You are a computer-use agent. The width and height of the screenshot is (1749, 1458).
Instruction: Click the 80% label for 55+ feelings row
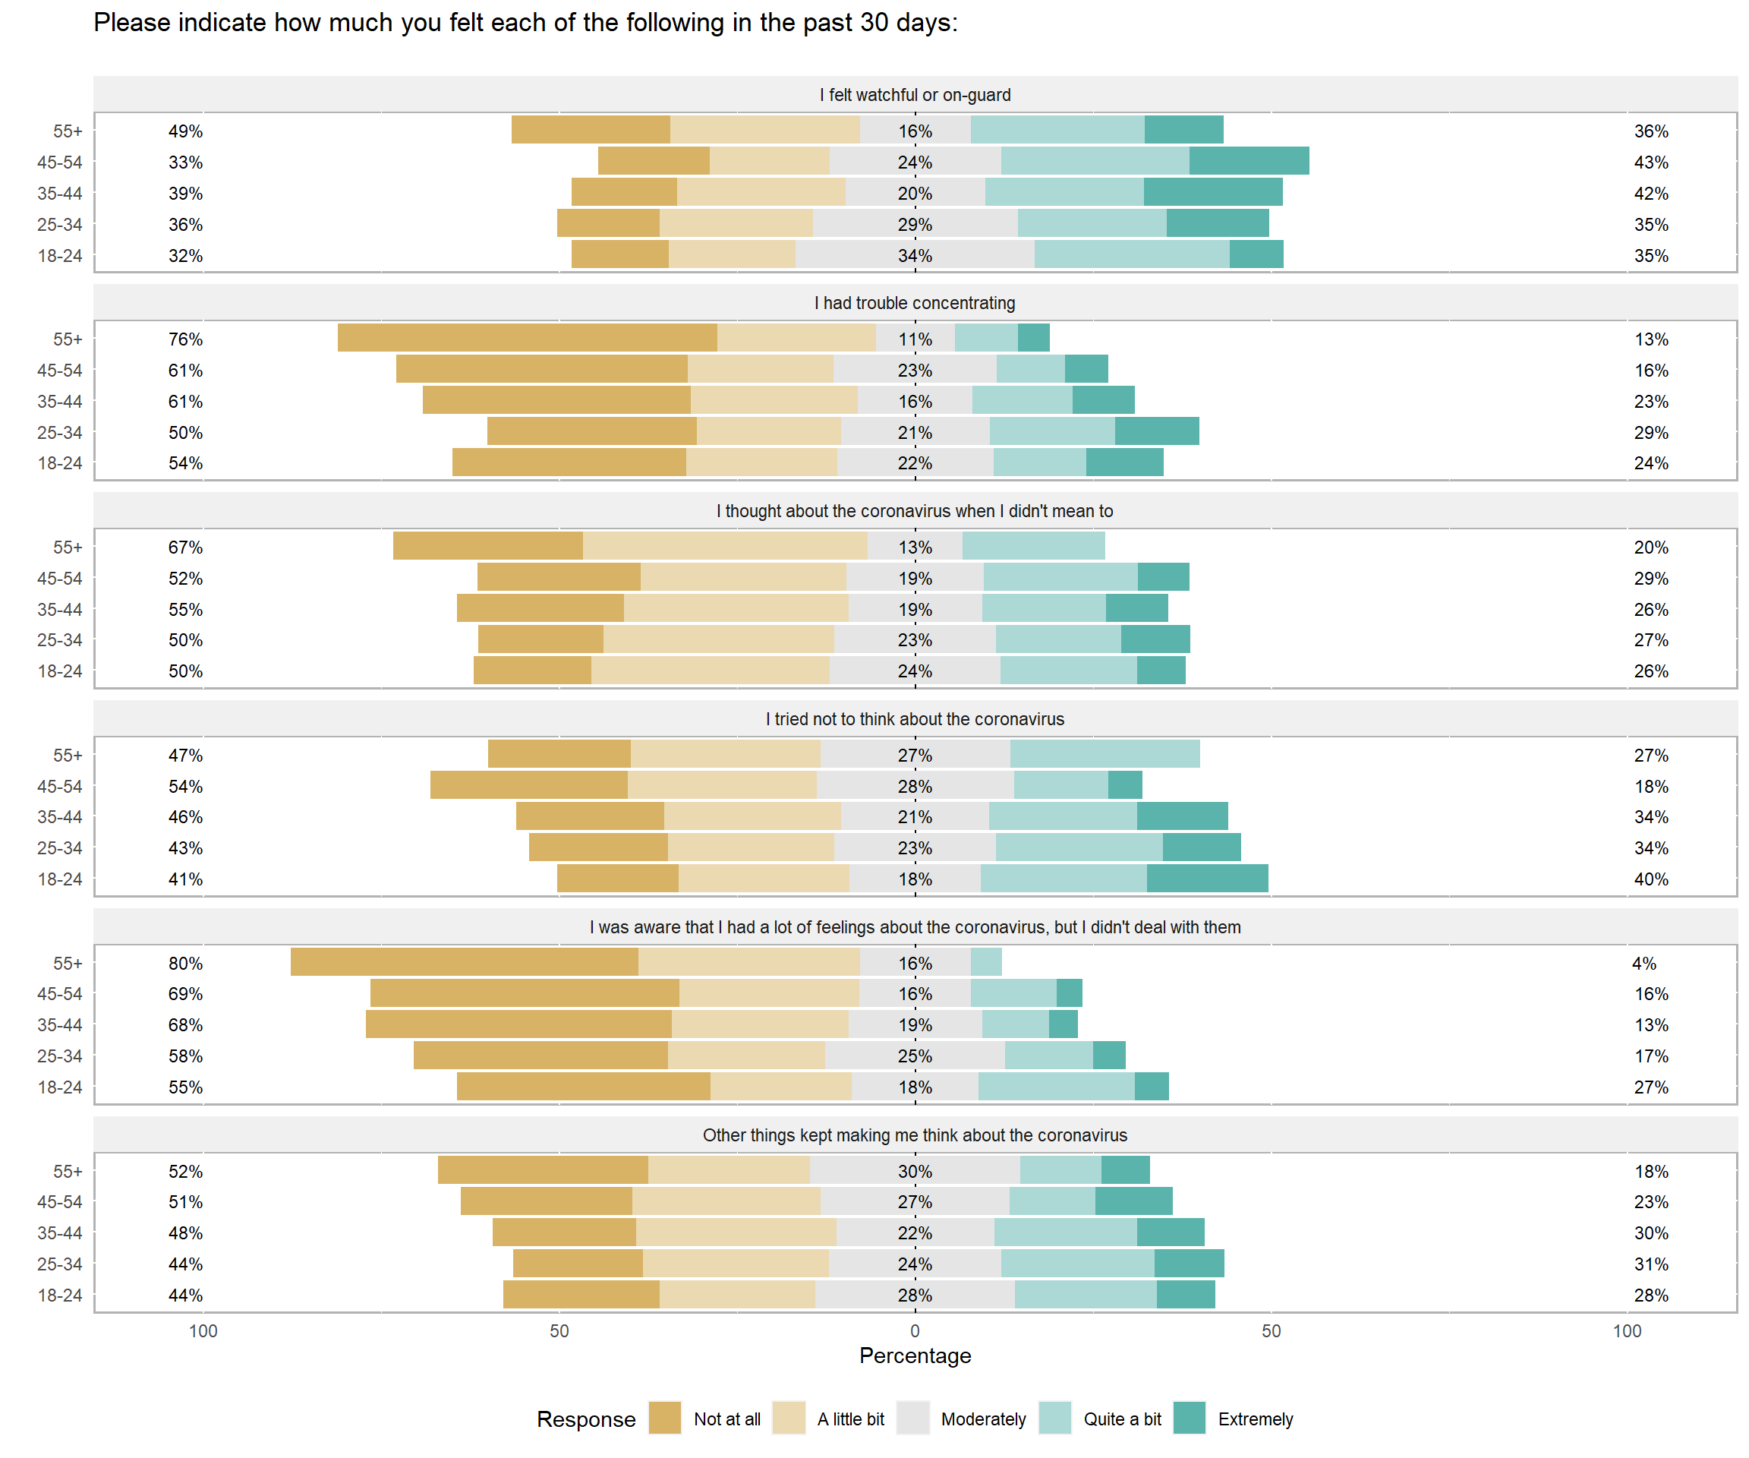tap(185, 963)
